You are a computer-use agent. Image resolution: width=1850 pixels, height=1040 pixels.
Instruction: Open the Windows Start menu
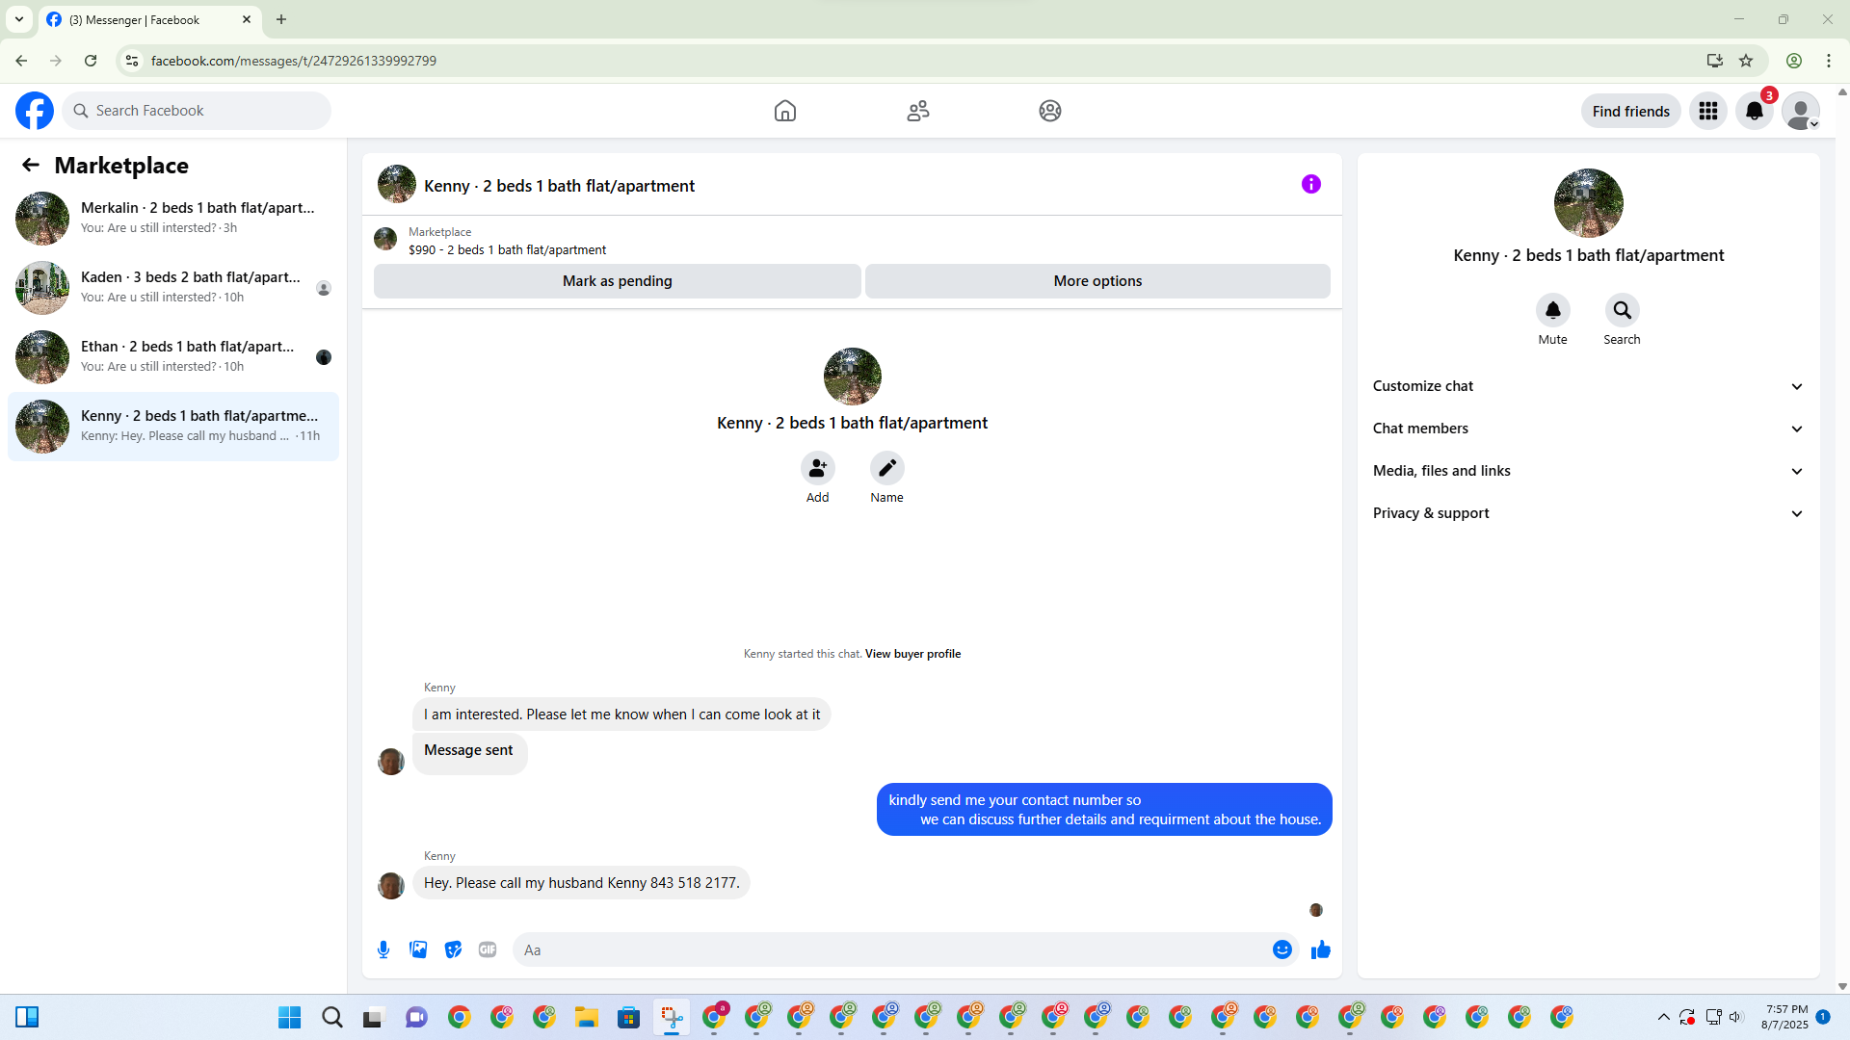point(289,1017)
